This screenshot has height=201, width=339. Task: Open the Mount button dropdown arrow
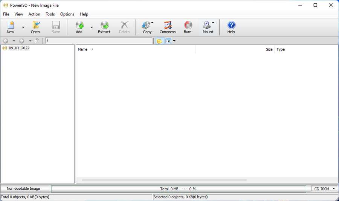click(213, 23)
